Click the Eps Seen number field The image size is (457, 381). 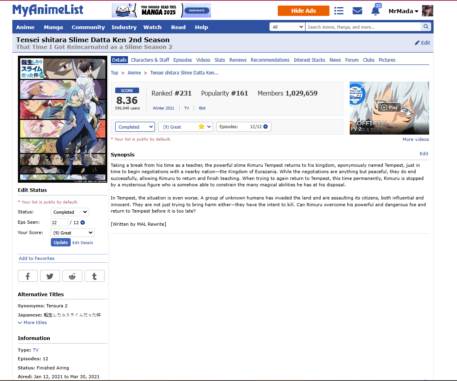coord(60,223)
